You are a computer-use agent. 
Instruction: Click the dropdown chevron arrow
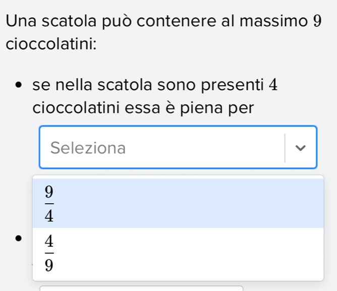(x=301, y=148)
